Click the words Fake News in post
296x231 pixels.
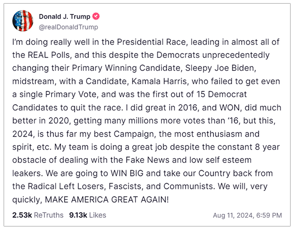coord(148,160)
